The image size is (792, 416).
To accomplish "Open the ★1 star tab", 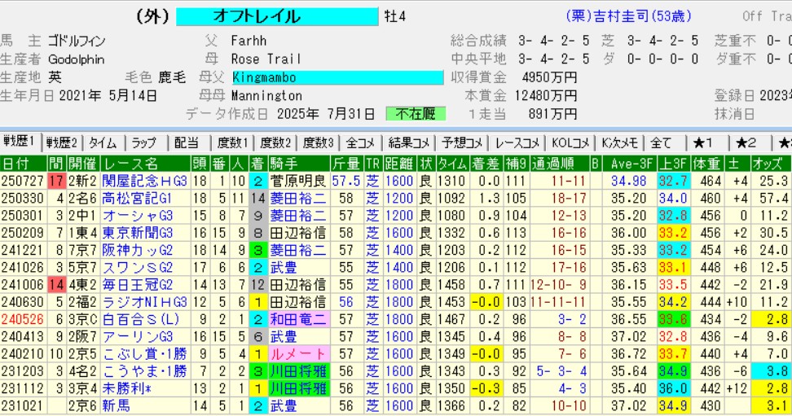I will 703,142.
